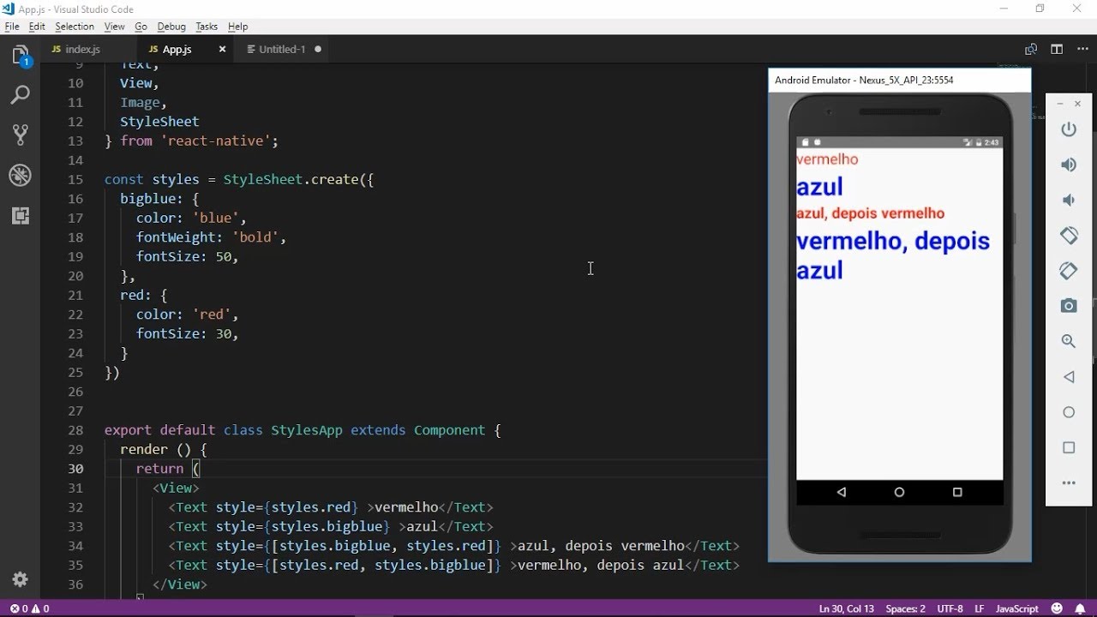Minimize the emulator toolbar
Image resolution: width=1097 pixels, height=617 pixels.
coord(1059,104)
